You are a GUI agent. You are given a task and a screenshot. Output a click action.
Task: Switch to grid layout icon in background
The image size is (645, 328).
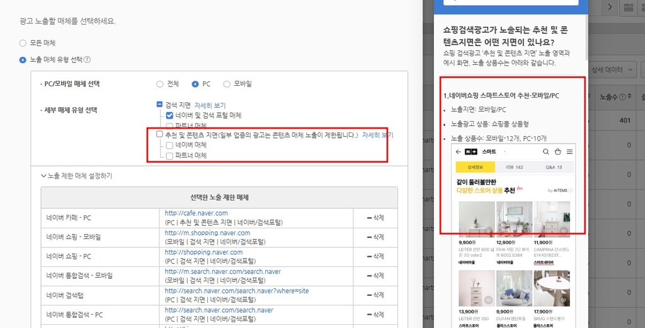coord(629,7)
